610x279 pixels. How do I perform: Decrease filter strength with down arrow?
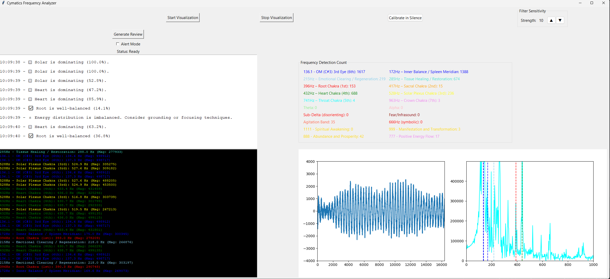[560, 20]
